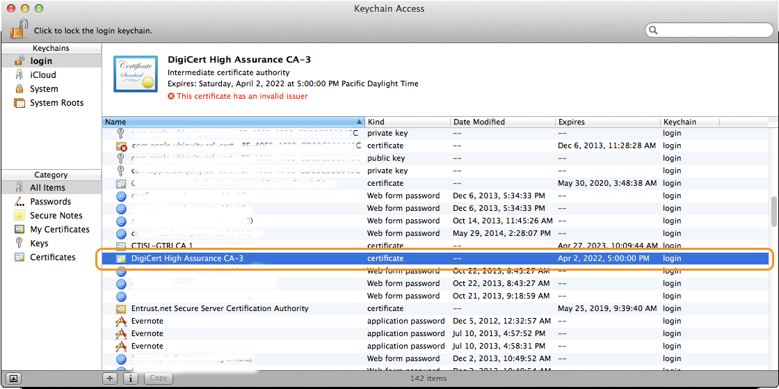The width and height of the screenshot is (779, 389).
Task: Toggle the keychains list visibility button
Action: pyautogui.click(x=14, y=379)
